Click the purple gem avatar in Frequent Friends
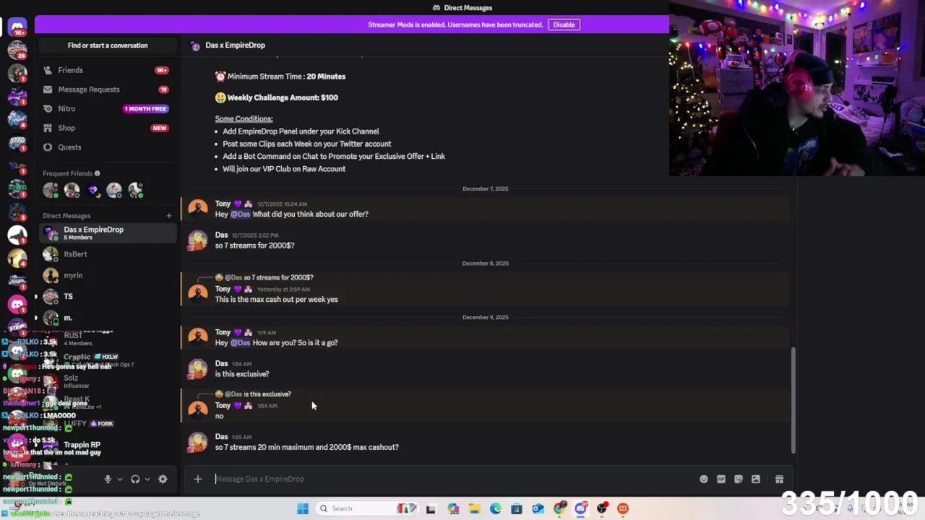925x520 pixels. click(x=93, y=191)
